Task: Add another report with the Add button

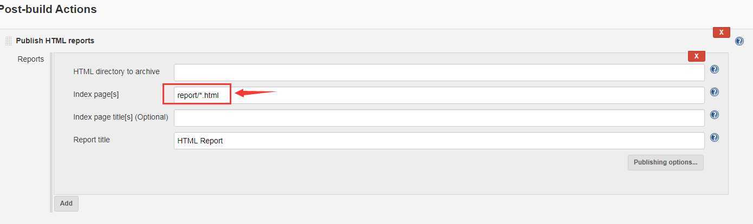Action: point(66,203)
